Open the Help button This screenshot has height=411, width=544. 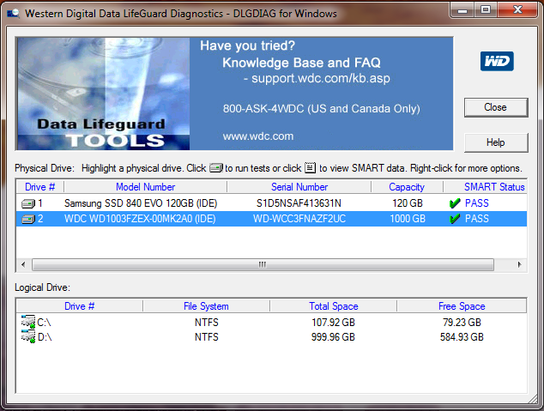496,142
